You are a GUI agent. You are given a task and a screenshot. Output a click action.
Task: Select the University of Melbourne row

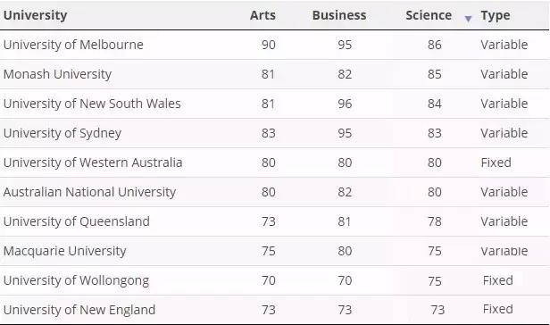click(x=274, y=45)
